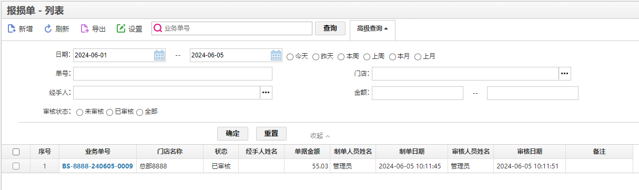Click the maximum 金额 input field
Image resolution: width=639 pixels, height=190 pixels.
(533, 93)
